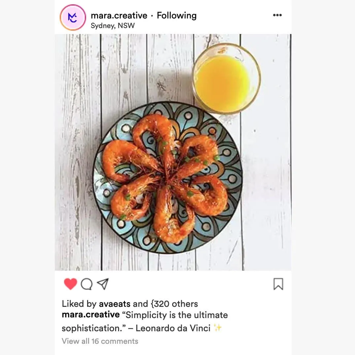
Task: Share the post with the paper plane icon
Action: tap(103, 284)
